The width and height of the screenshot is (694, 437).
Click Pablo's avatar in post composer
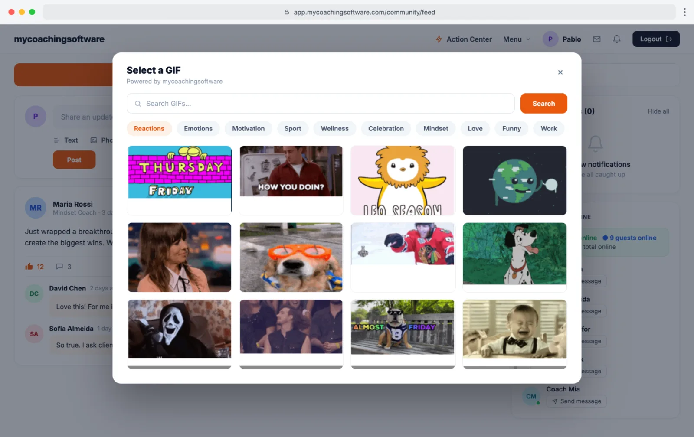pos(36,116)
